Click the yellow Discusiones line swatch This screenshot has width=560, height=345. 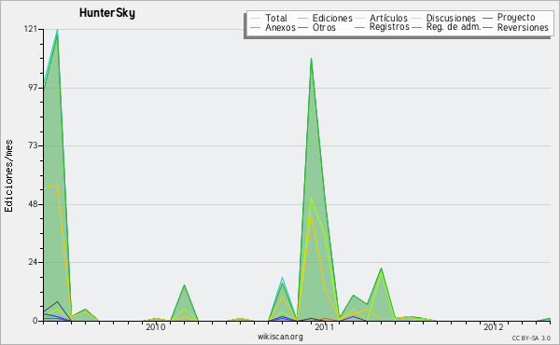pos(417,19)
